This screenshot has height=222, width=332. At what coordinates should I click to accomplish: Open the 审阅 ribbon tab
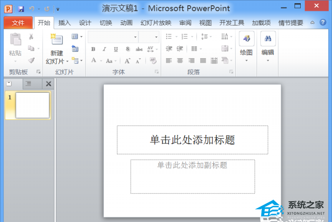click(185, 23)
